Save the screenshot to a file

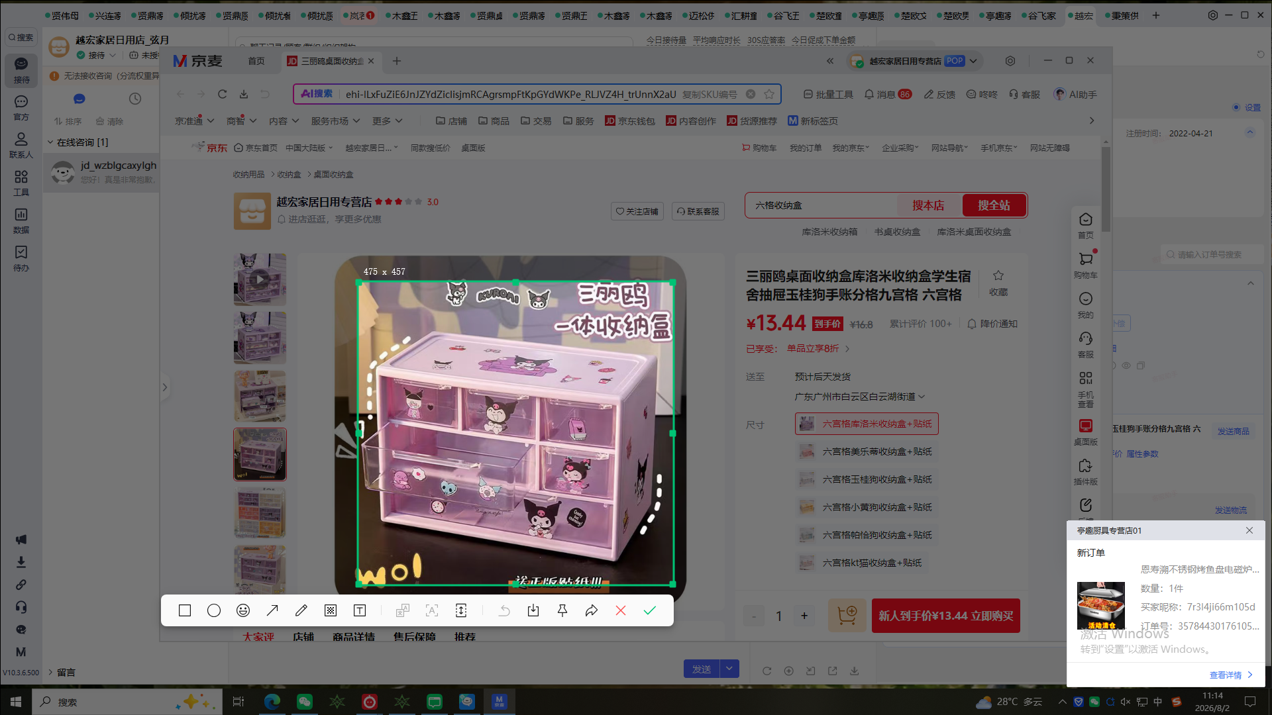pos(533,610)
